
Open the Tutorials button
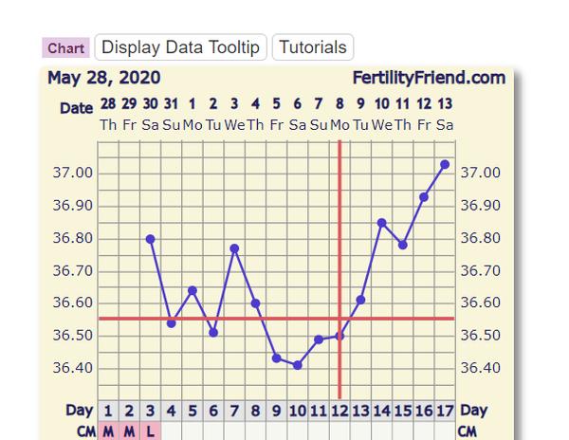coord(313,46)
